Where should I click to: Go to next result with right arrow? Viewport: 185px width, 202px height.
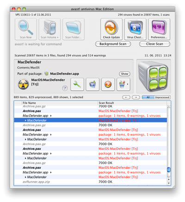tap(136, 98)
